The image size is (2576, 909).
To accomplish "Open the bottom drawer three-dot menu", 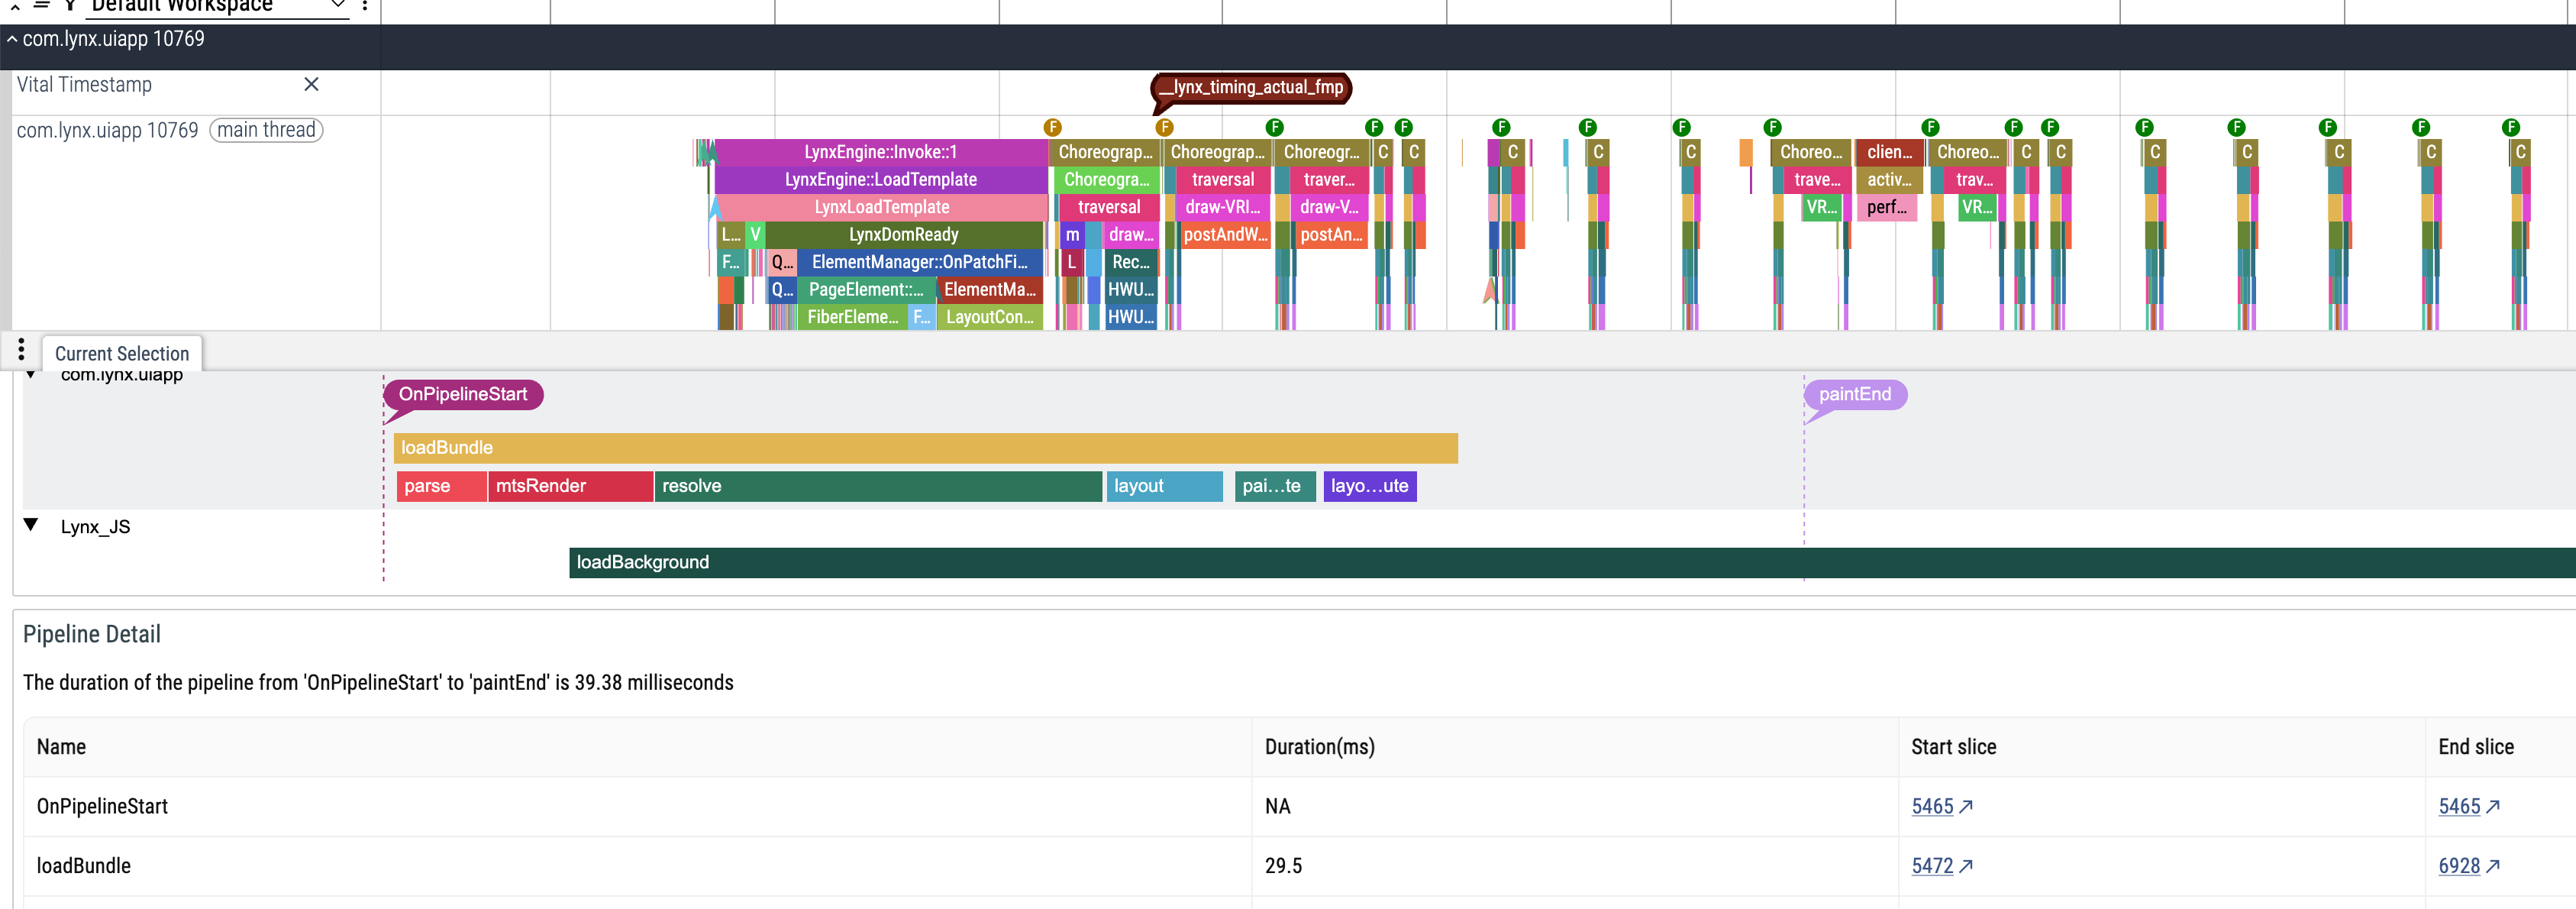I will coord(21,350).
